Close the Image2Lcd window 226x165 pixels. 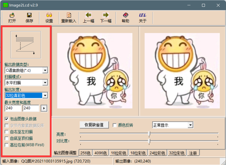[218, 5]
